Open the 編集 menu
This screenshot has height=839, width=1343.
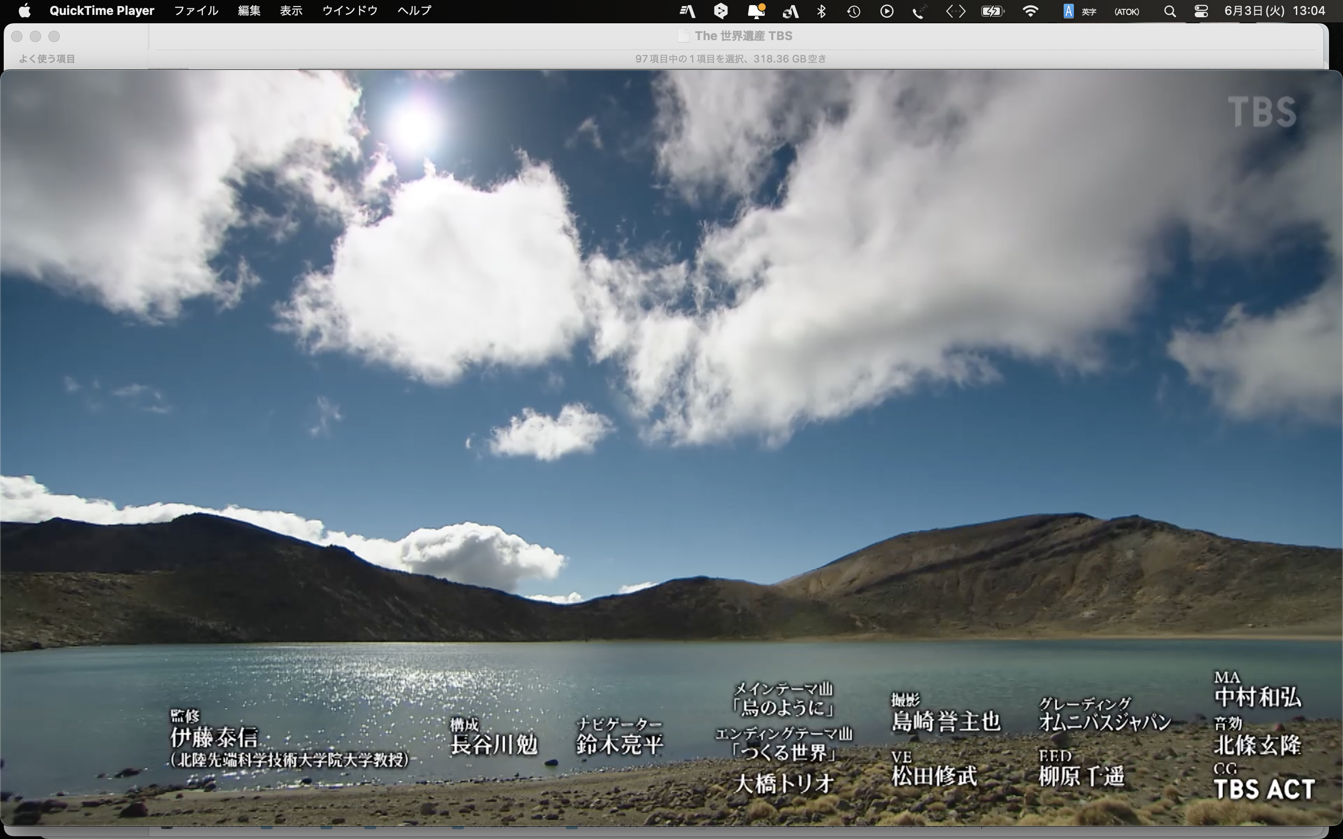click(249, 11)
